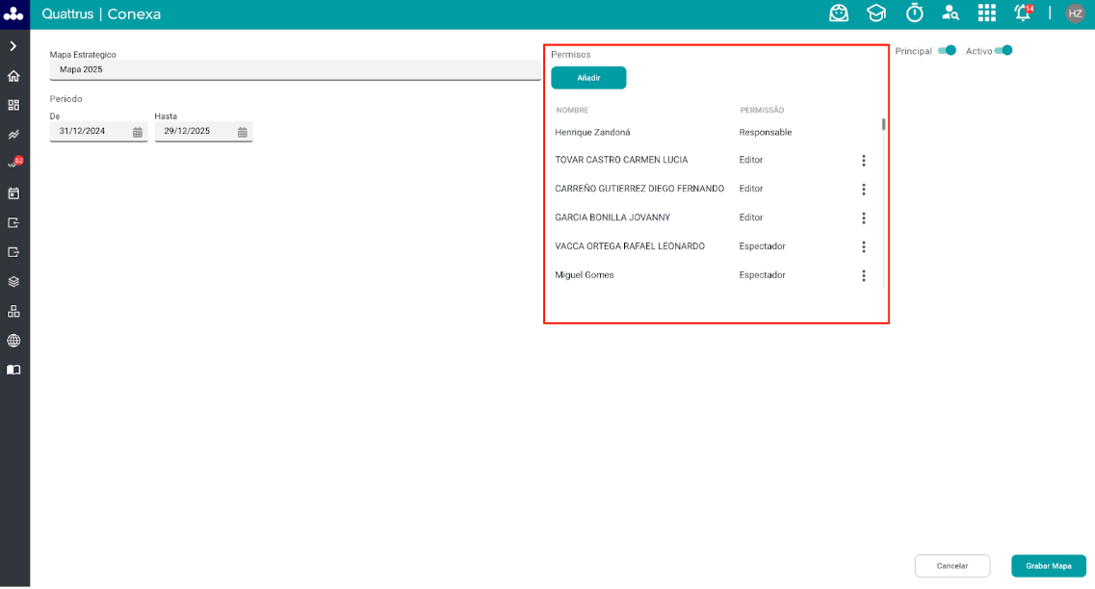Open the apps grid icon

[x=986, y=13]
